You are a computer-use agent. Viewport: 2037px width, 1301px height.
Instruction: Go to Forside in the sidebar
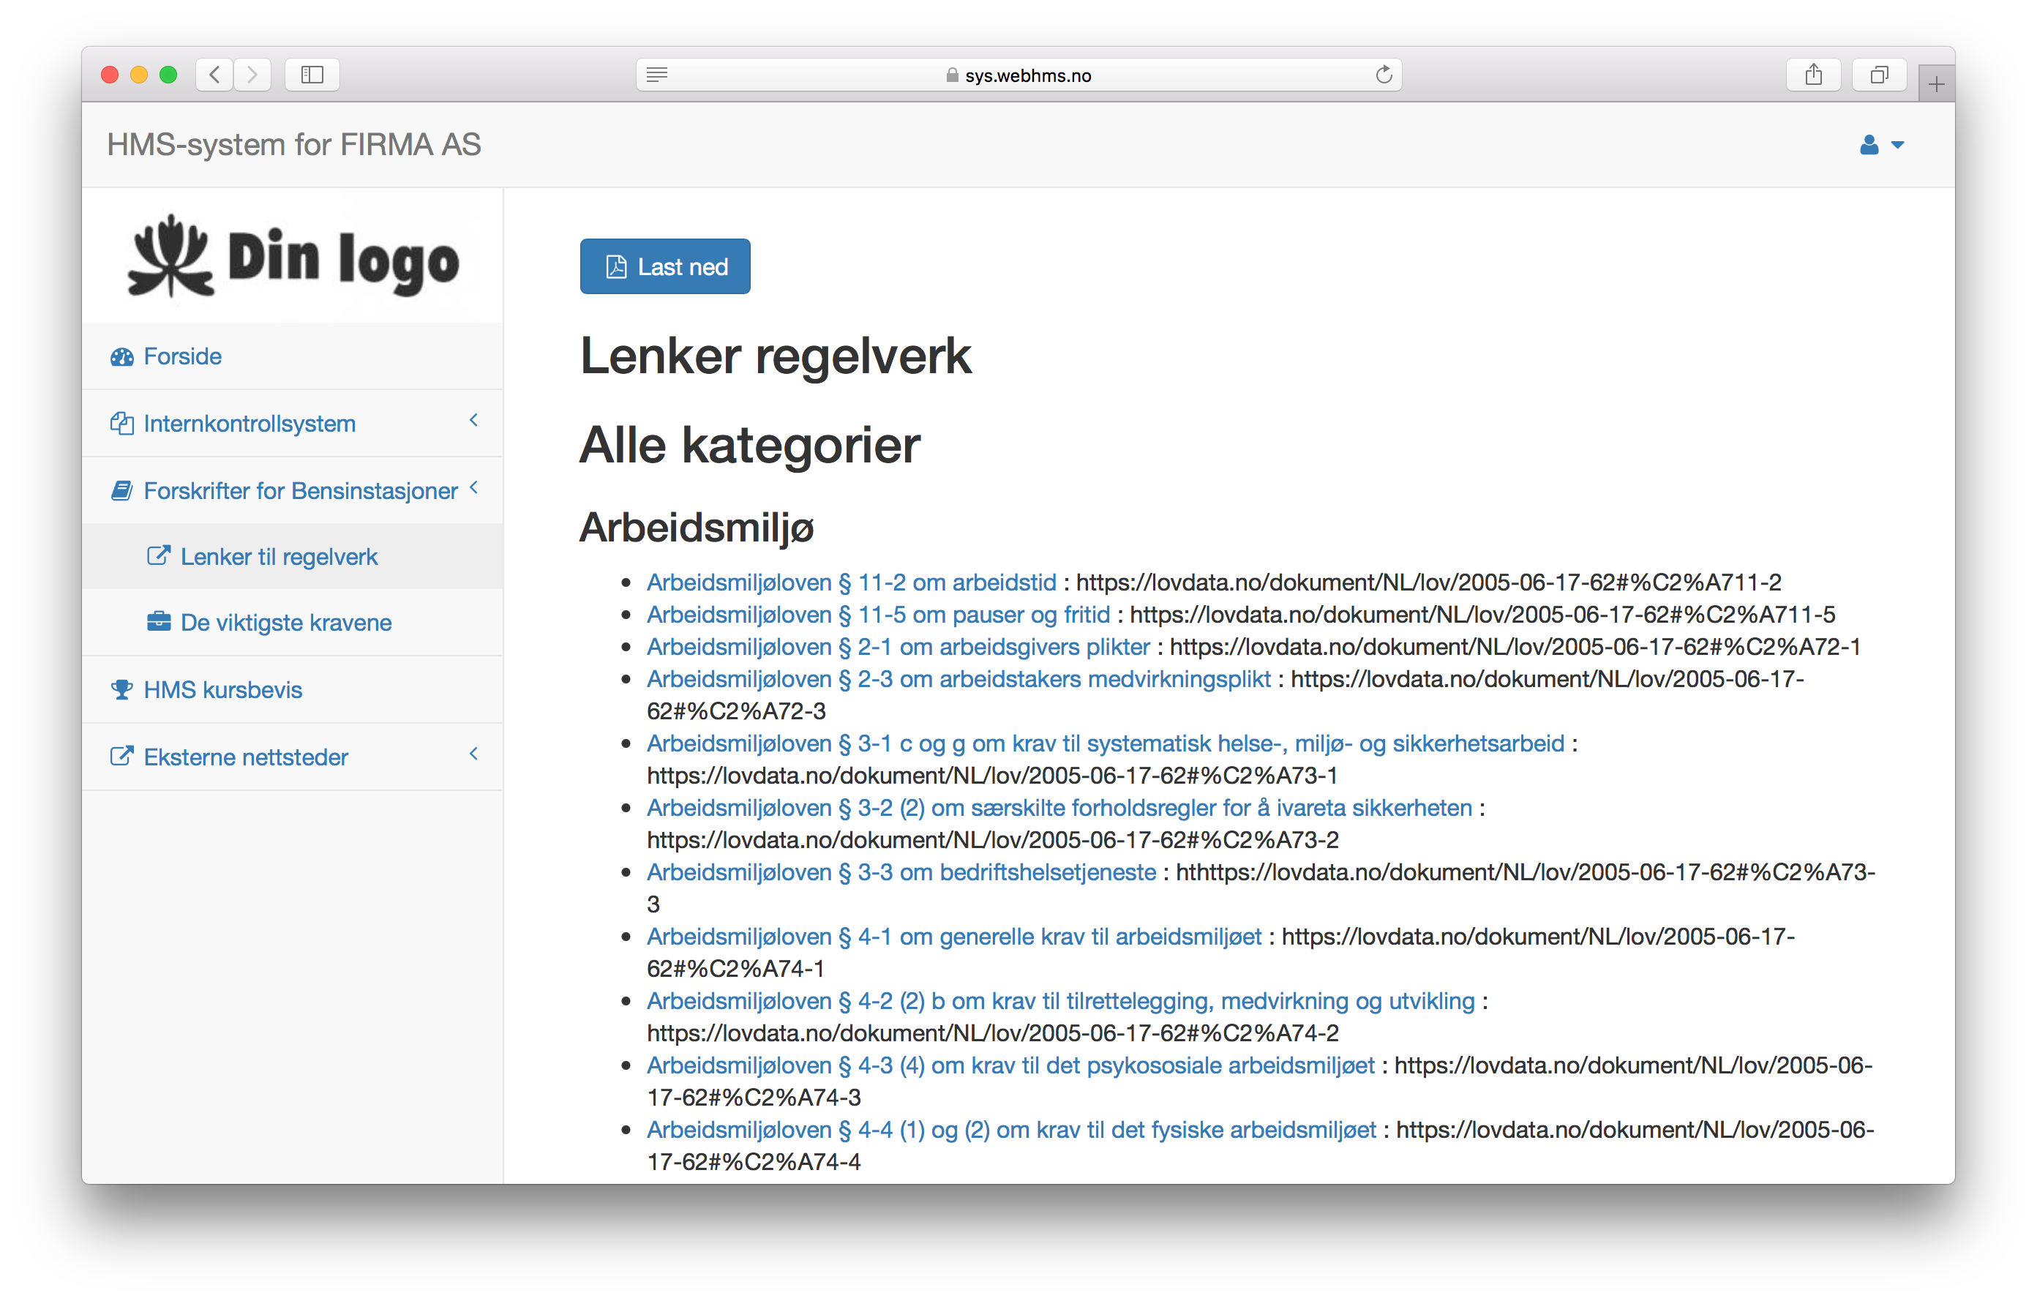click(x=182, y=356)
